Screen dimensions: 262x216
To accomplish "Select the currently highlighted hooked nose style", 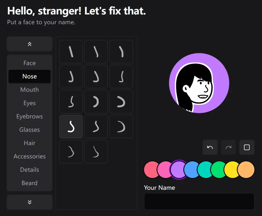I will (x=71, y=126).
